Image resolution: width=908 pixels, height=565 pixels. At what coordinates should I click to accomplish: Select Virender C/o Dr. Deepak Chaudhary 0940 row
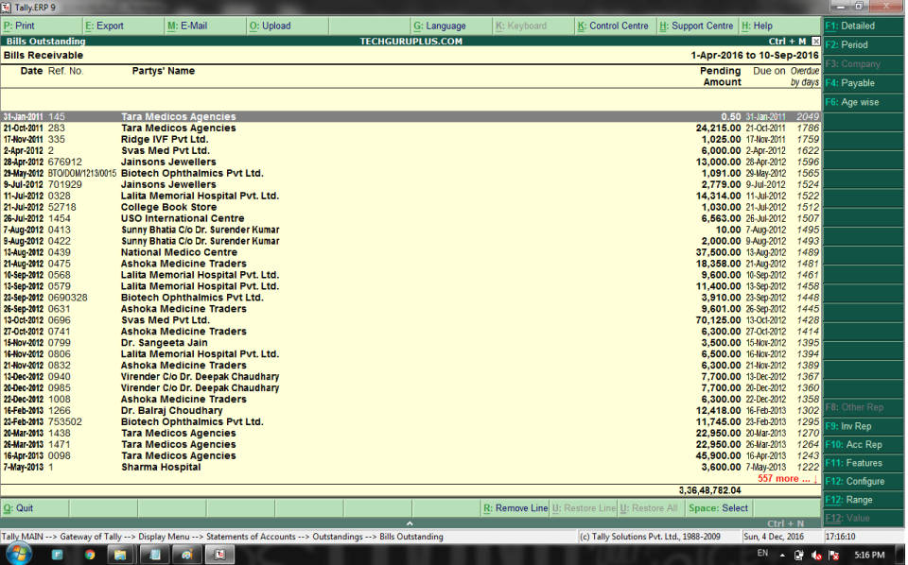410,376
